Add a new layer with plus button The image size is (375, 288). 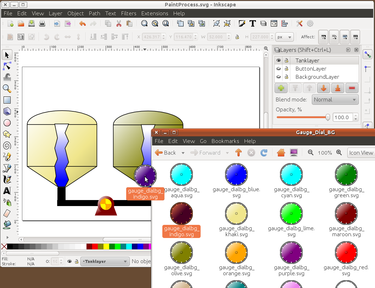tap(281, 88)
